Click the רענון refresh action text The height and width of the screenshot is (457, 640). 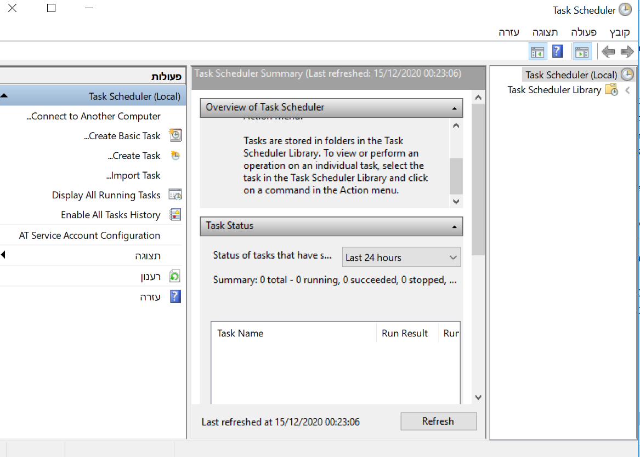point(151,276)
